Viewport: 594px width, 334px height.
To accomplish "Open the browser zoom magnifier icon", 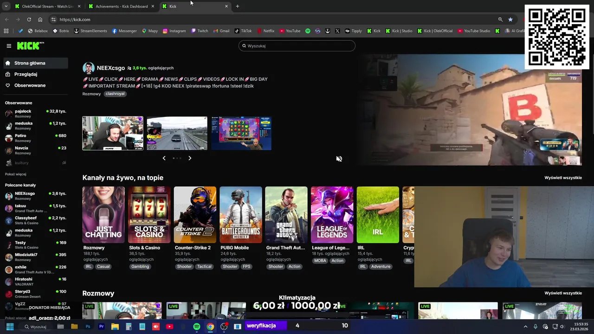I will 500,19.
